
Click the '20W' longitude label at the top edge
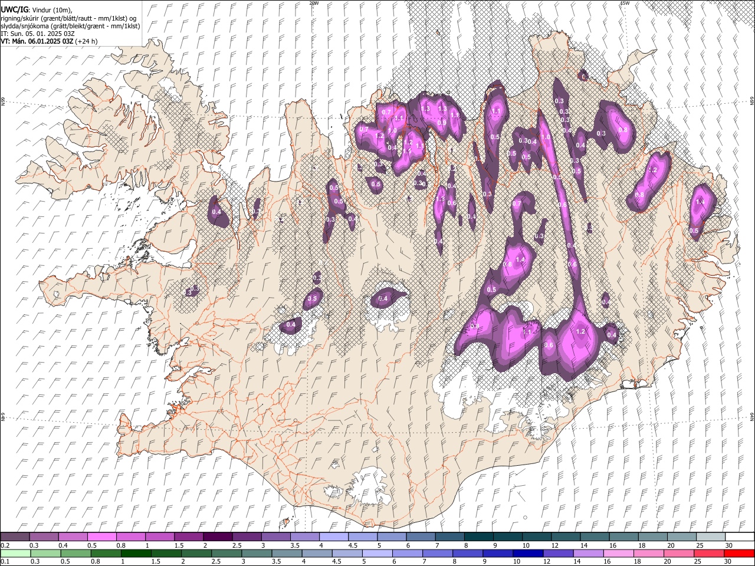click(314, 3)
